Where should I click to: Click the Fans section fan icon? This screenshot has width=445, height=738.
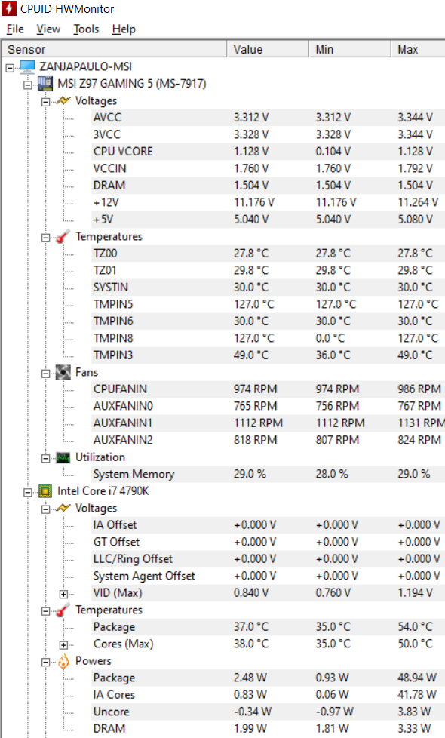63,372
